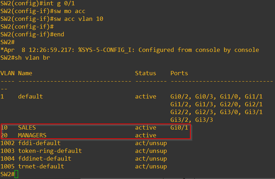The height and width of the screenshot is (179, 275).
Task: Click the SALES vlan name
Action: point(27,127)
